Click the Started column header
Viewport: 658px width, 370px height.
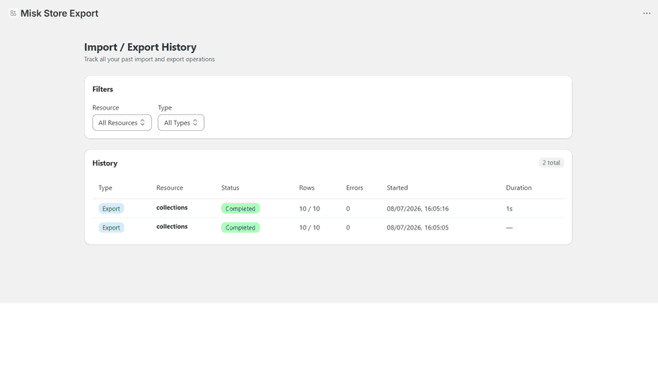point(397,187)
